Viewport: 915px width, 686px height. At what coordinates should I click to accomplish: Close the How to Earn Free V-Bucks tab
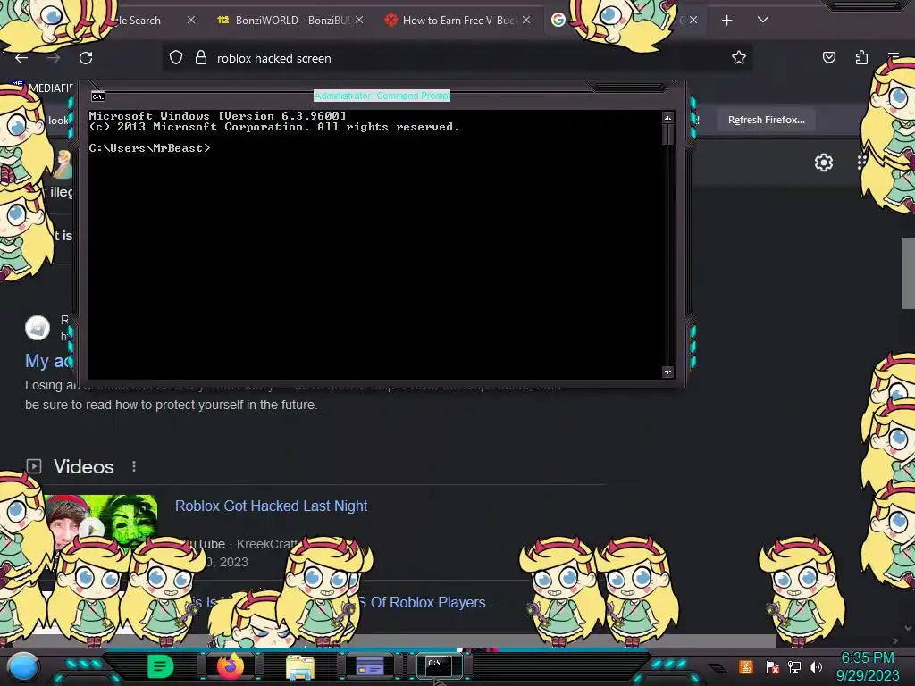click(526, 20)
